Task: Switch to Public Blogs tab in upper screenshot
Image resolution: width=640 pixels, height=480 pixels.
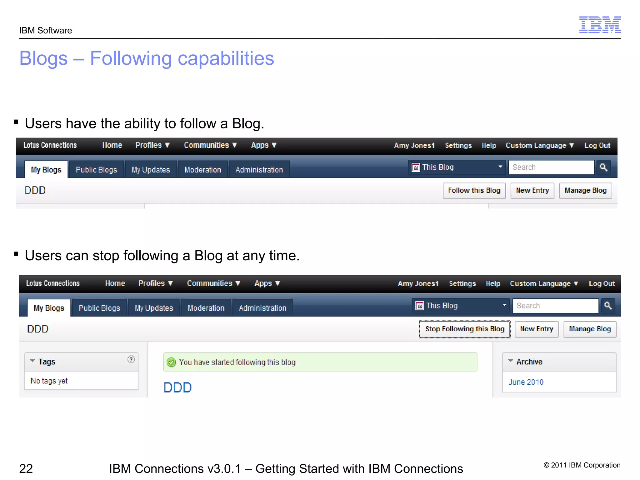Action: (97, 170)
